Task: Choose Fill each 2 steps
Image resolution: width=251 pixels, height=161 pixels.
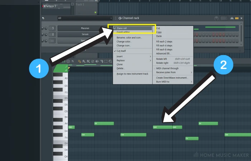Action: [x=173, y=42]
